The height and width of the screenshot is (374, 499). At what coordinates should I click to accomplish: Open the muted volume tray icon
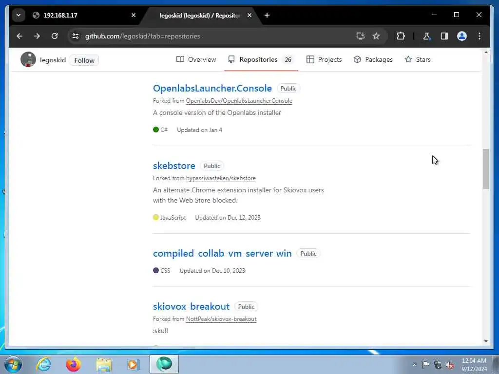point(450,365)
